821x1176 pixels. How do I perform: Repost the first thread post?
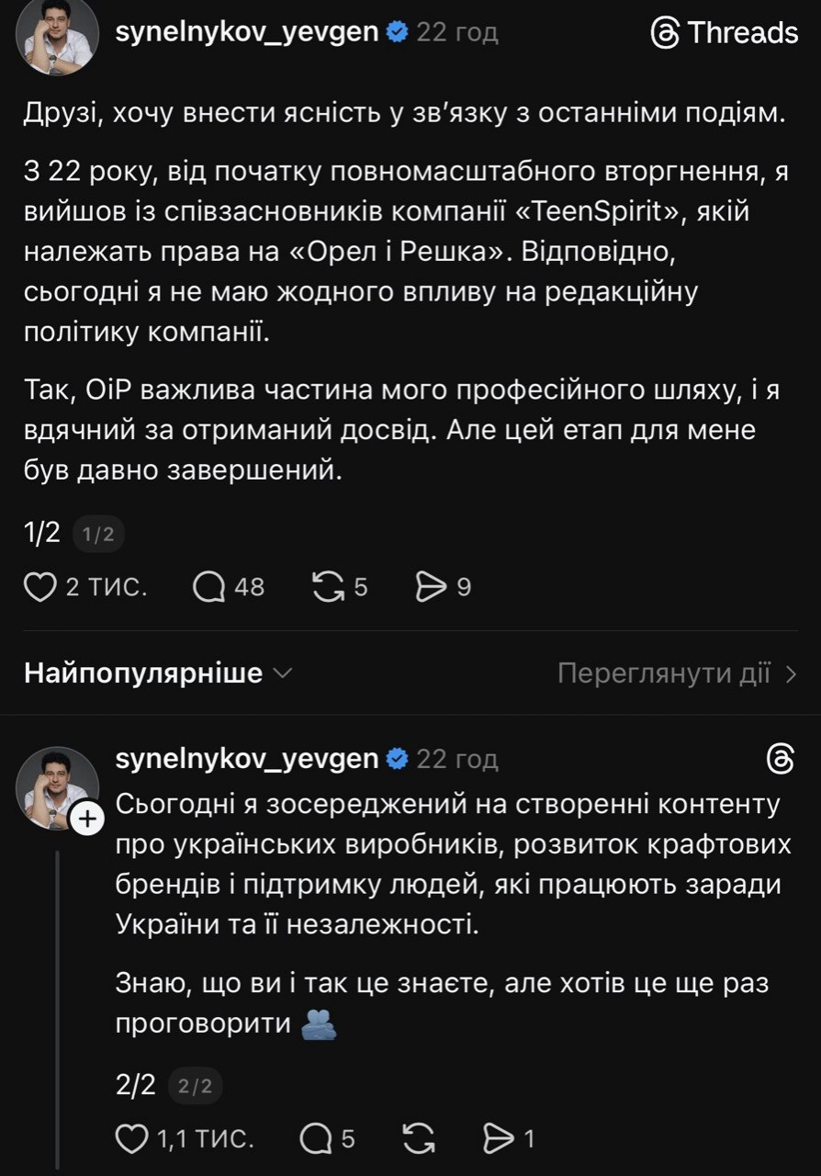coord(328,587)
